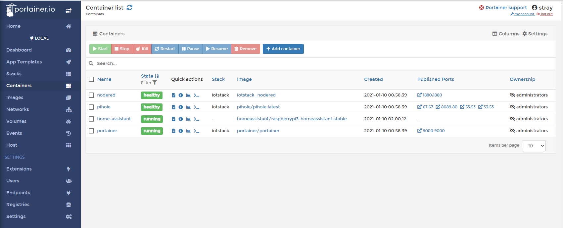This screenshot has width=563, height=228.
Task: Open the Portainer support link
Action: [503, 8]
